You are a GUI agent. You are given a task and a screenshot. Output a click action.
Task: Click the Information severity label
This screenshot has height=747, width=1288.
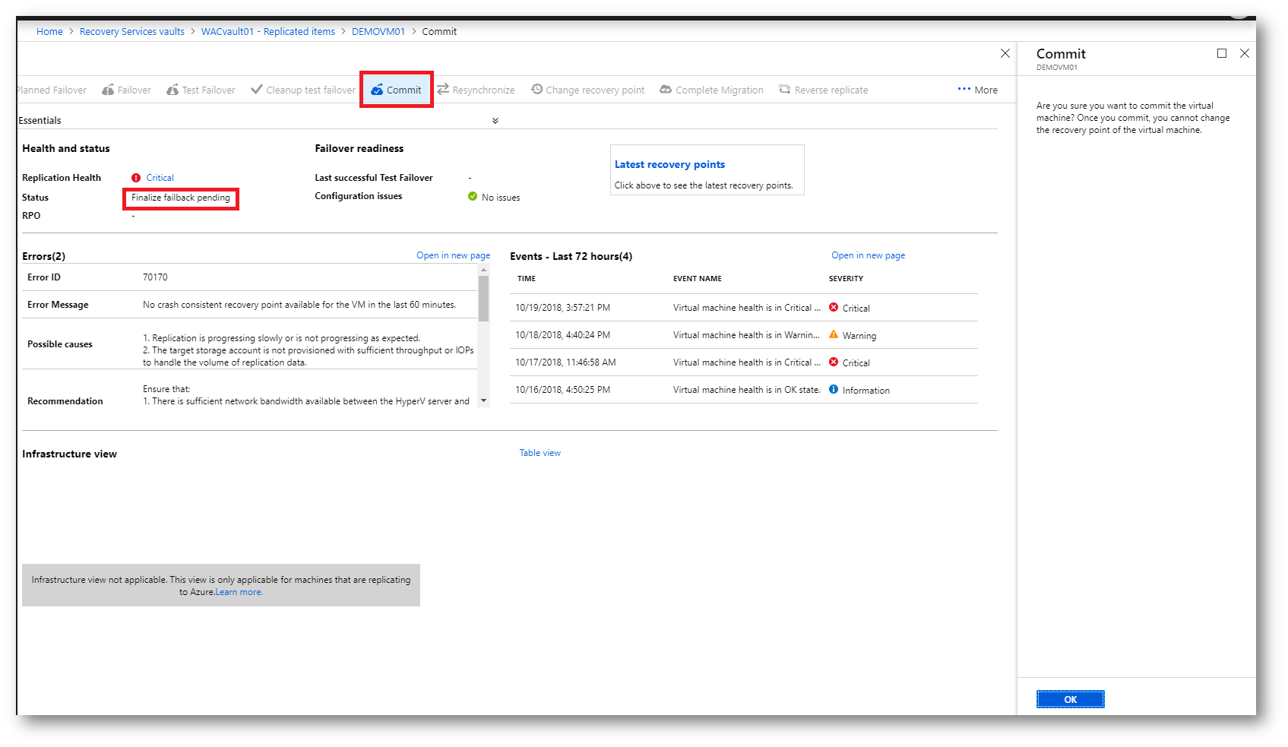866,391
